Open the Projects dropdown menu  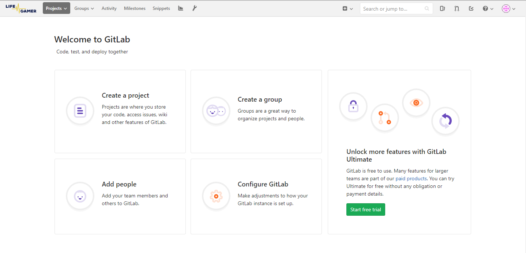point(56,8)
